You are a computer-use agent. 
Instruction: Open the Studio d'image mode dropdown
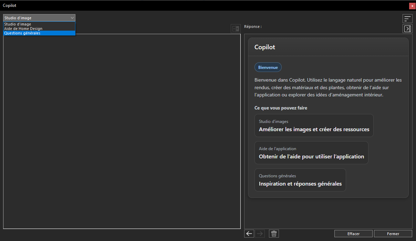coord(39,18)
